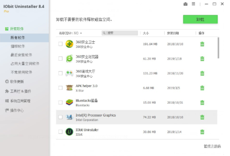Click the green 卸载 button
The height and width of the screenshot is (156, 230).
click(200, 19)
